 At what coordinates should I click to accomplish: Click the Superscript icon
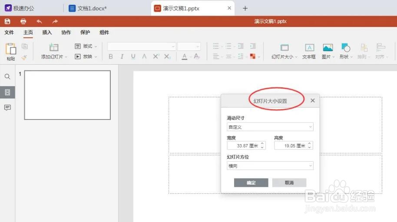(x=156, y=56)
